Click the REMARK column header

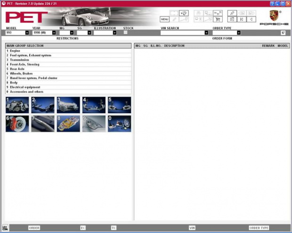click(x=268, y=46)
